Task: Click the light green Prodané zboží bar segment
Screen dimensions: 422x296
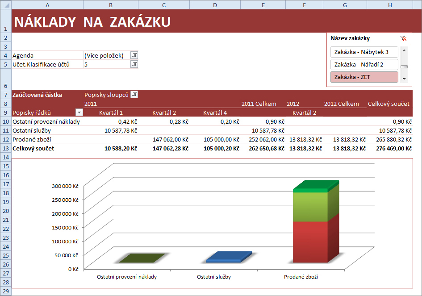Action: click(x=310, y=206)
